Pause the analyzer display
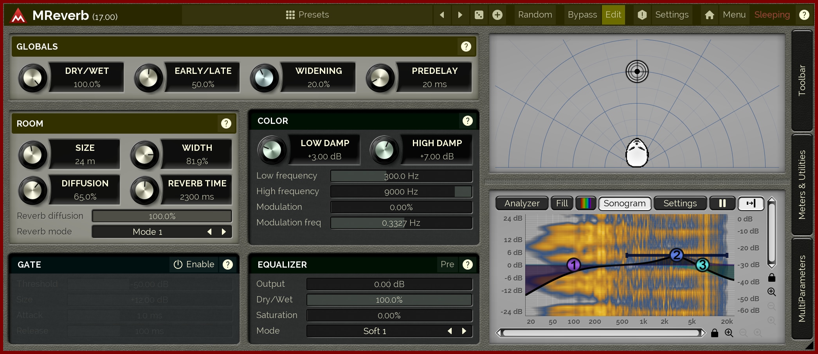 722,203
